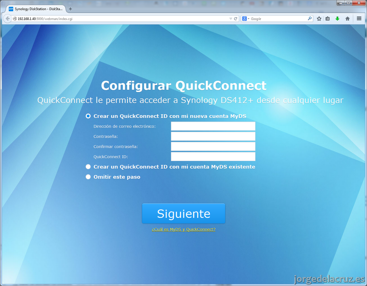Go back with the browser back arrow
The image size is (367, 286).
(8, 19)
